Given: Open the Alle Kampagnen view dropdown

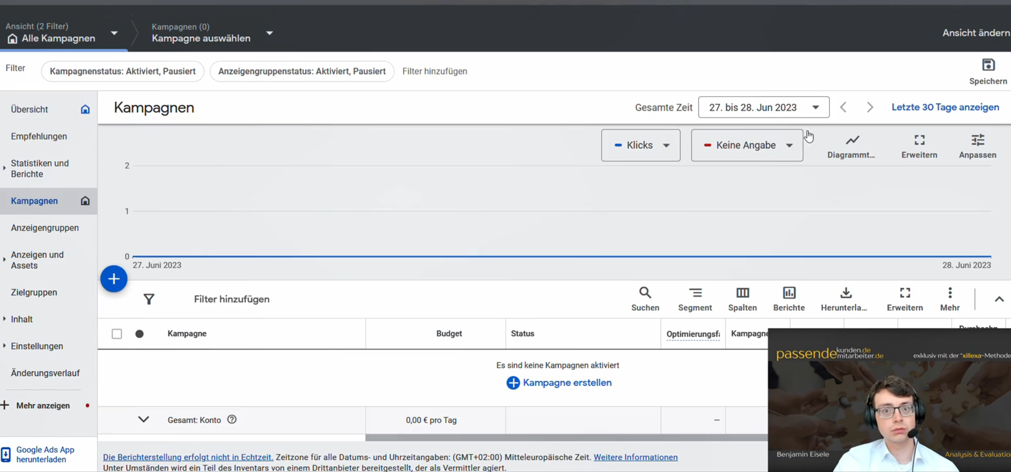Looking at the screenshot, I should [114, 33].
